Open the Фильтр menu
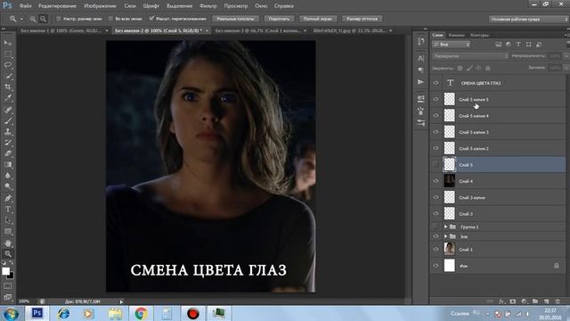 [208, 6]
